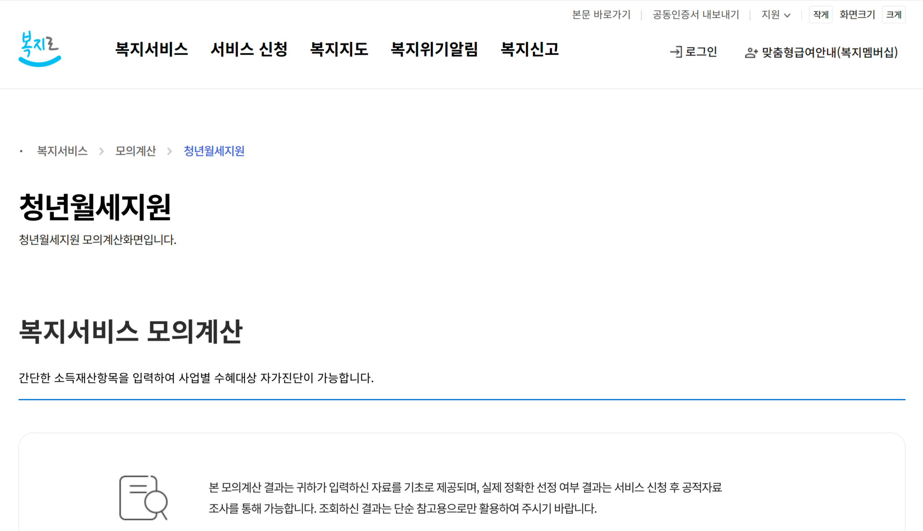Viewport: 923px width, 531px height.
Task: Click second breadcrumb chevron after 모의계산
Action: click(x=170, y=151)
